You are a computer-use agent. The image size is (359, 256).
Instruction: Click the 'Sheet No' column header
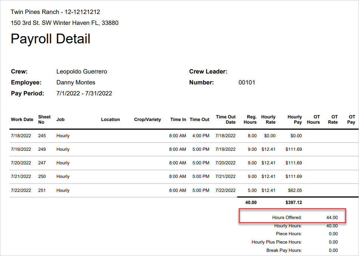pos(44,120)
